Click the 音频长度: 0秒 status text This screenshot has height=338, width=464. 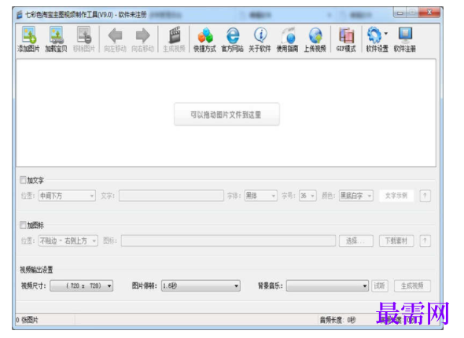click(x=337, y=320)
